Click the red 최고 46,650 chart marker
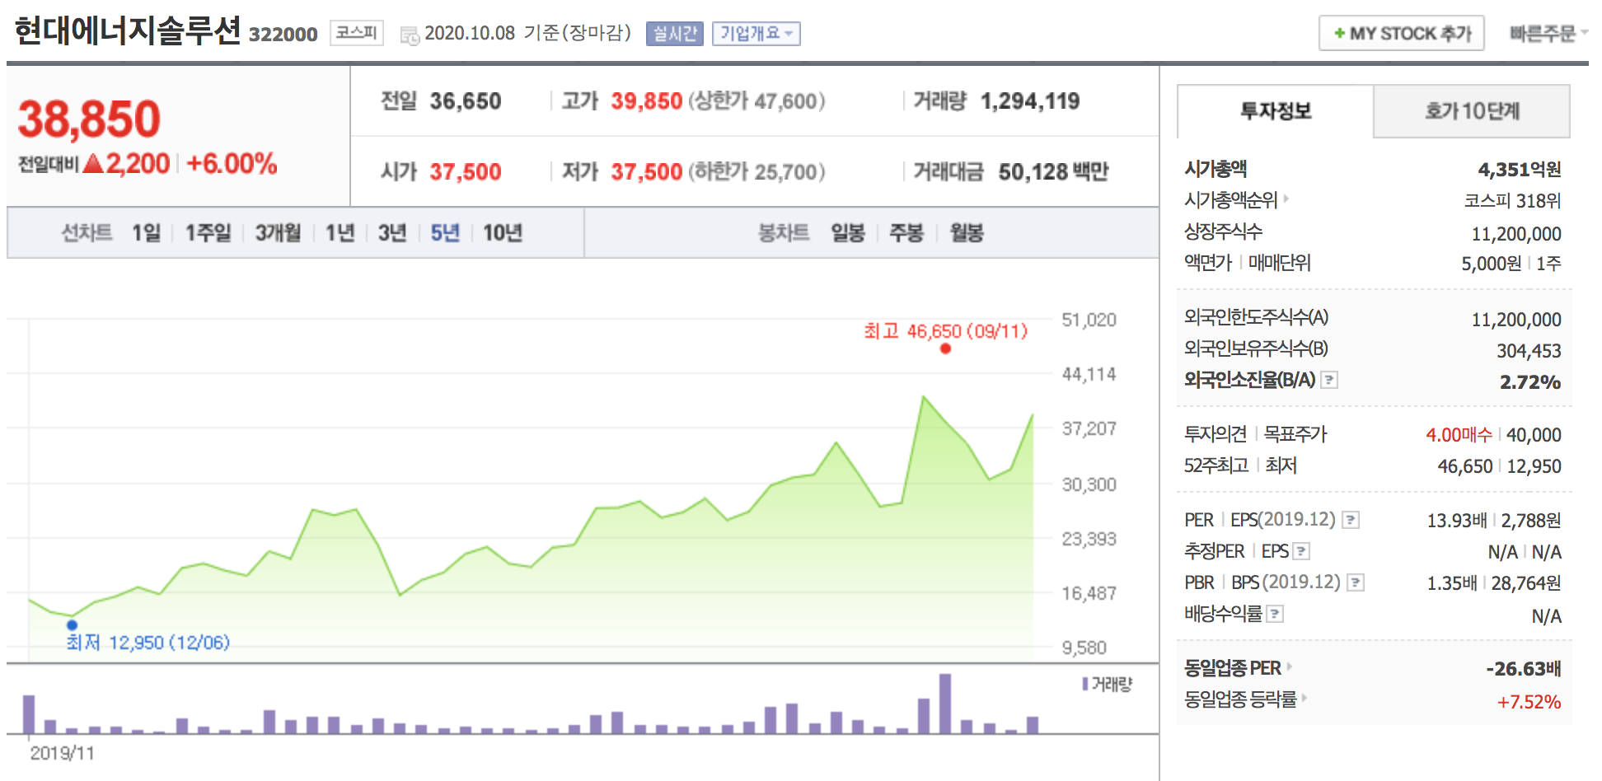 (x=945, y=348)
